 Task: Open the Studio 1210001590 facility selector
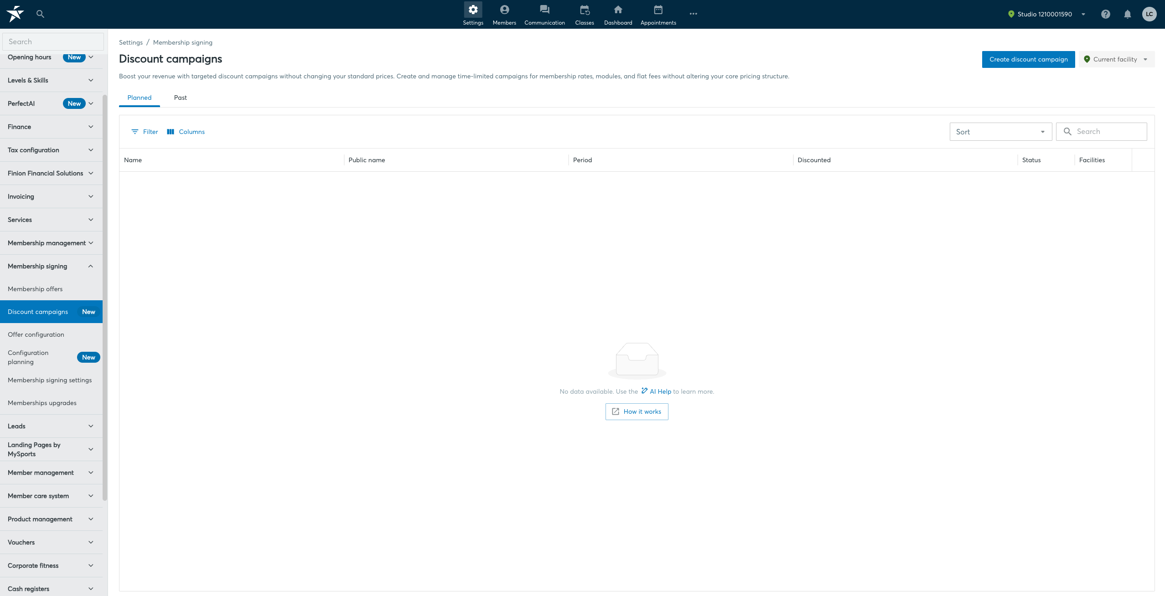[1046, 14]
